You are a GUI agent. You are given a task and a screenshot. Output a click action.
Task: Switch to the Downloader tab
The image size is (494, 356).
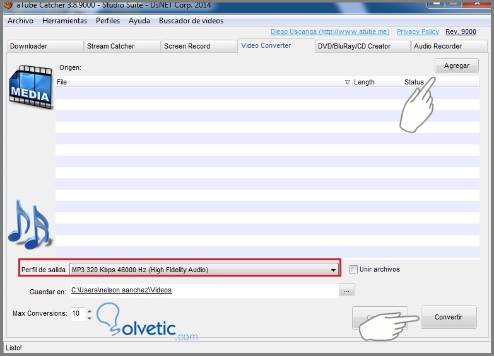(x=45, y=46)
